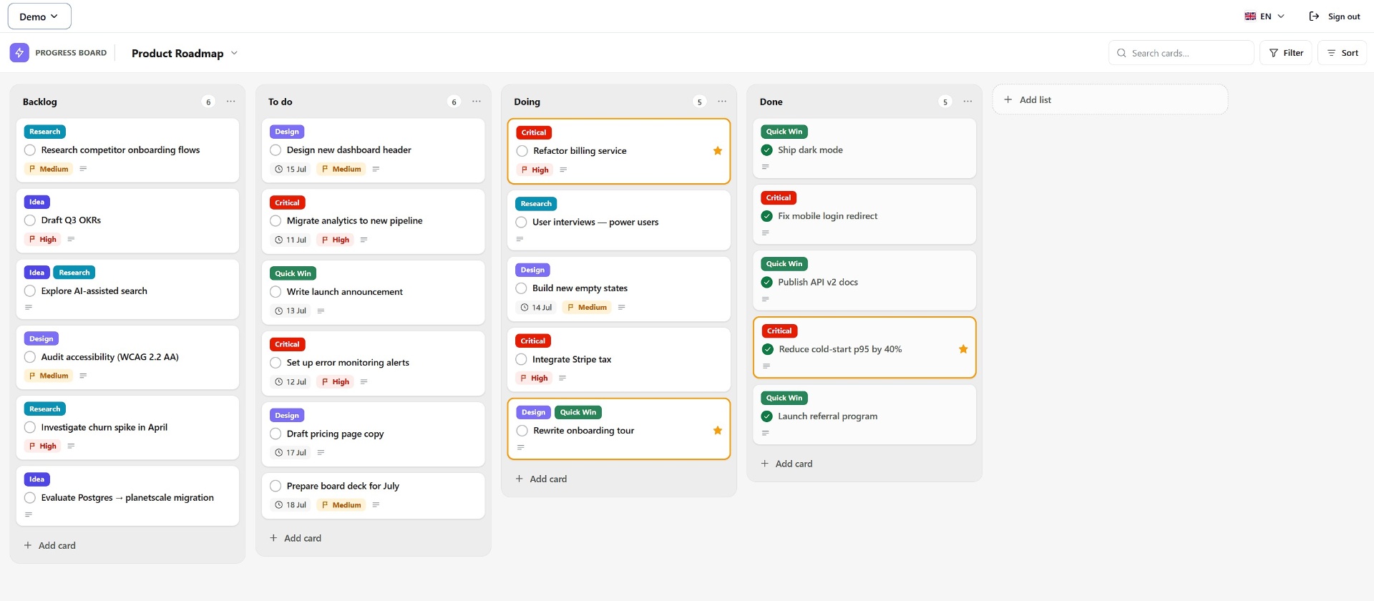Unstar the Refactor billing service card
Viewport: 1374px width, 601px height.
(x=718, y=151)
